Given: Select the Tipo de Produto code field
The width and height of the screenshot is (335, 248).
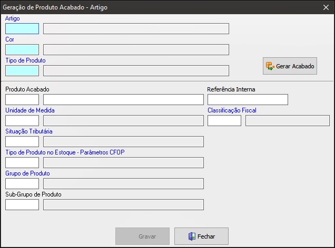Looking at the screenshot, I should click(x=22, y=71).
